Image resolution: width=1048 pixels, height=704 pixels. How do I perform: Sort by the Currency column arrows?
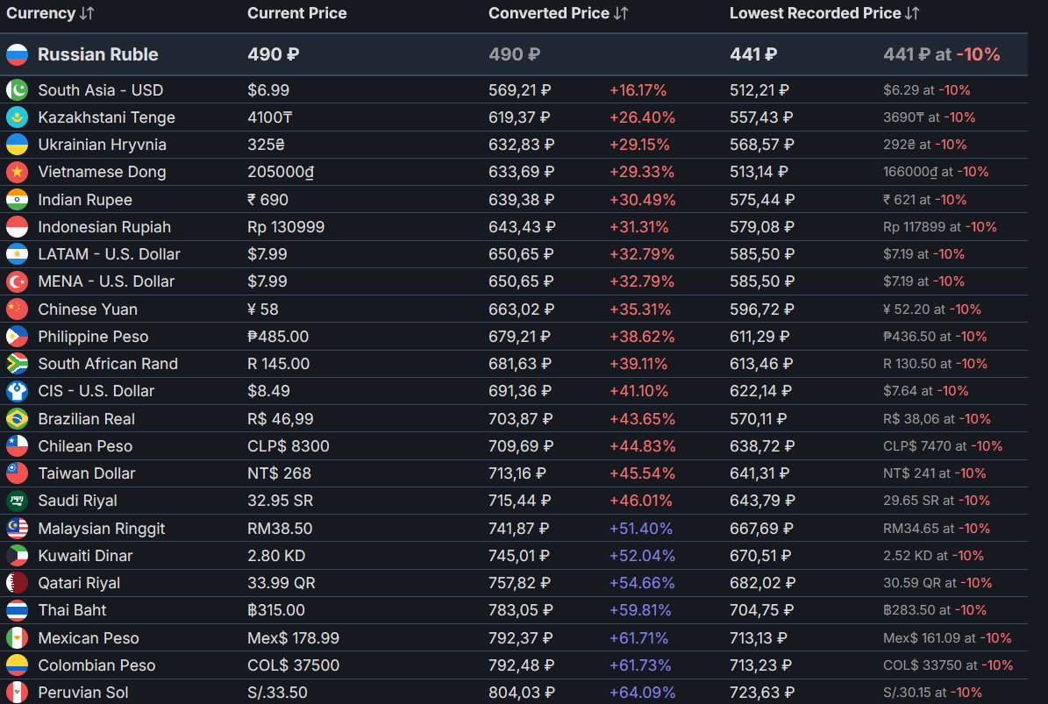[87, 13]
